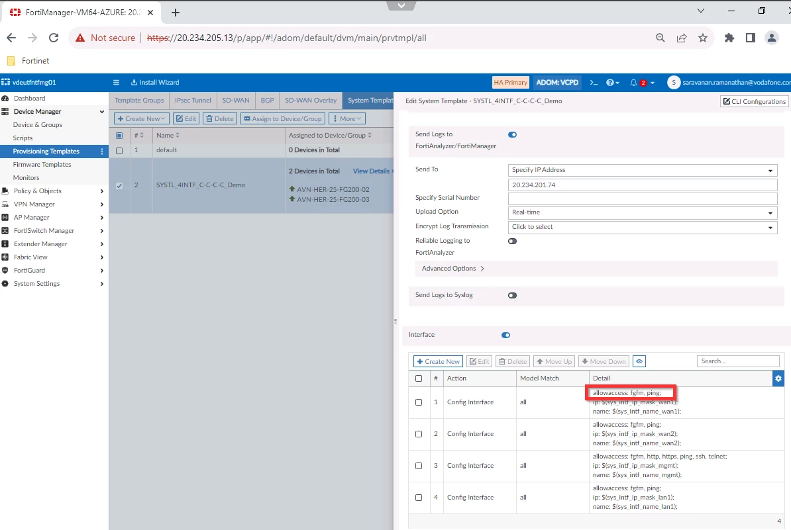This screenshot has width=791, height=530.
Task: Open the More dropdown menu
Action: (x=347, y=119)
